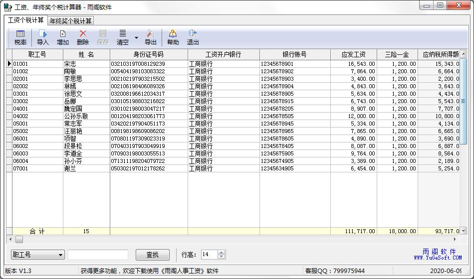
Task: Increase row height with the stepper up arrow
Action: coord(222,252)
